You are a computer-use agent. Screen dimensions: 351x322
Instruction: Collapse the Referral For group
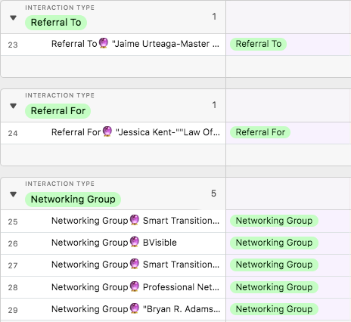[13, 106]
